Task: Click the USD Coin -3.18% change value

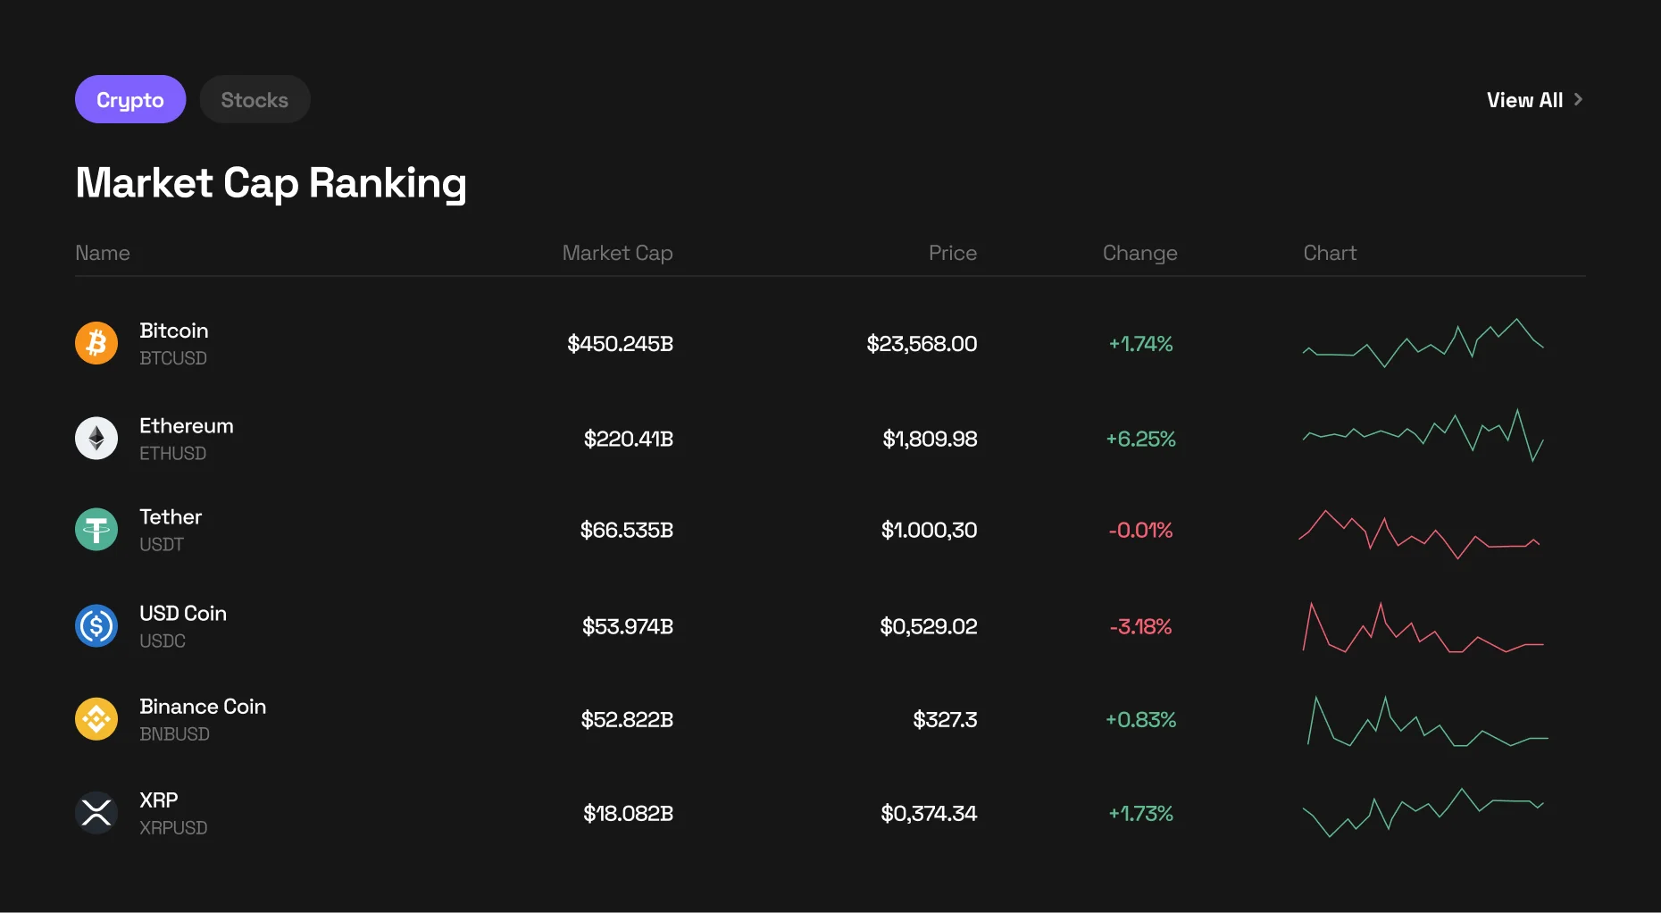Action: 1140,626
